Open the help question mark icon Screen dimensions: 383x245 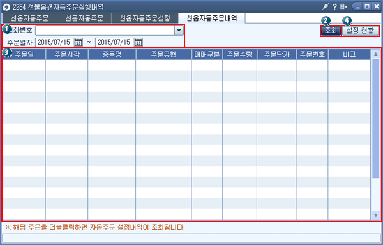tap(334, 6)
